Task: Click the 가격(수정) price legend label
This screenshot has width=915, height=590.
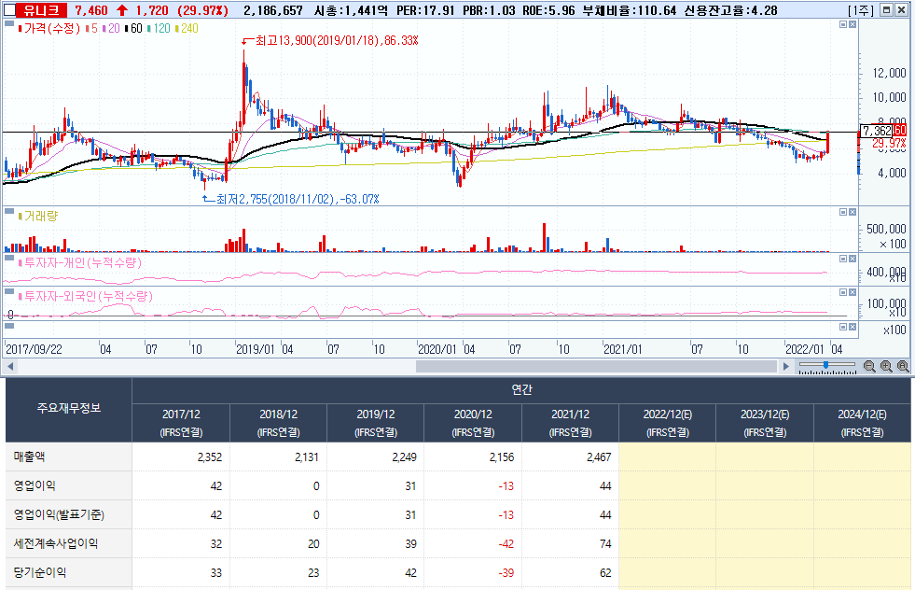Action: click(51, 28)
